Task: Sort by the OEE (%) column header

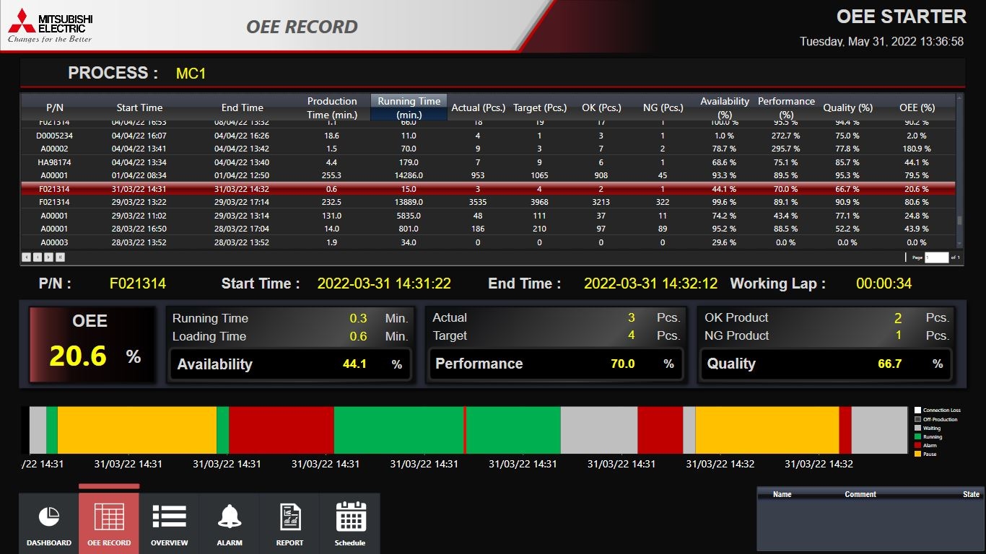Action: 916,107
